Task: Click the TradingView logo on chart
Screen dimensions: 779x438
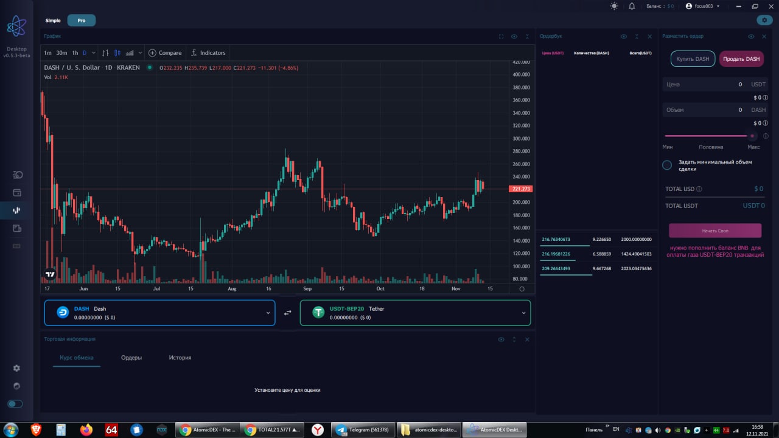Action: pyautogui.click(x=51, y=274)
